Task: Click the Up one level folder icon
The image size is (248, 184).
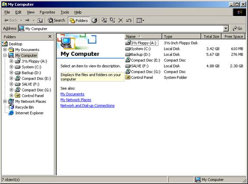Action: coord(40,21)
